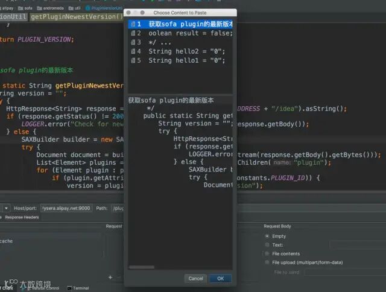Confirm paste with the OK button
This screenshot has height=292, width=386.
coord(220,279)
